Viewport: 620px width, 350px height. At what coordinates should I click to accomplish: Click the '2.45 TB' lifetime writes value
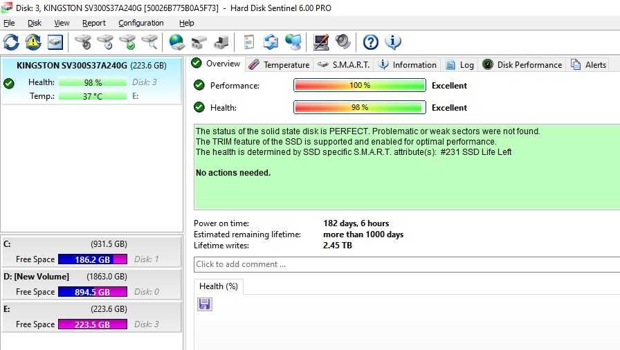[x=337, y=246]
